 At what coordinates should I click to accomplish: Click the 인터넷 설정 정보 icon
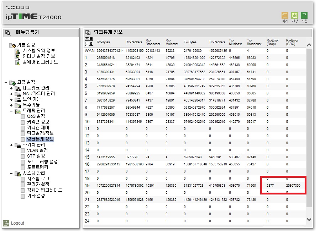click(x=18, y=57)
